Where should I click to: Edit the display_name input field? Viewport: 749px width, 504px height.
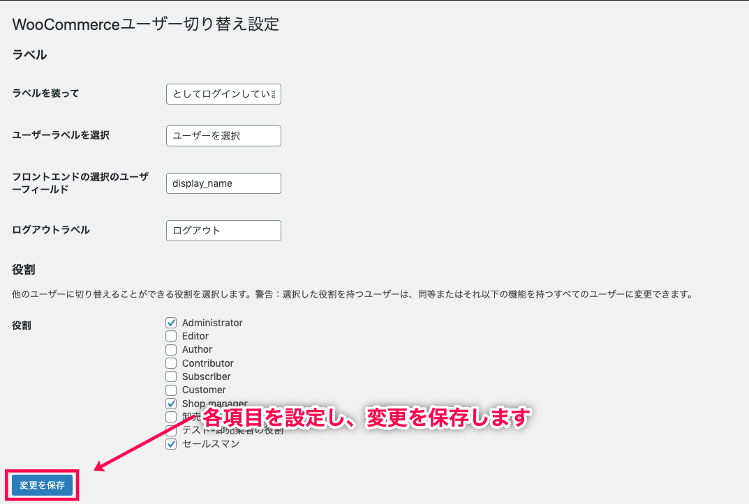(223, 183)
